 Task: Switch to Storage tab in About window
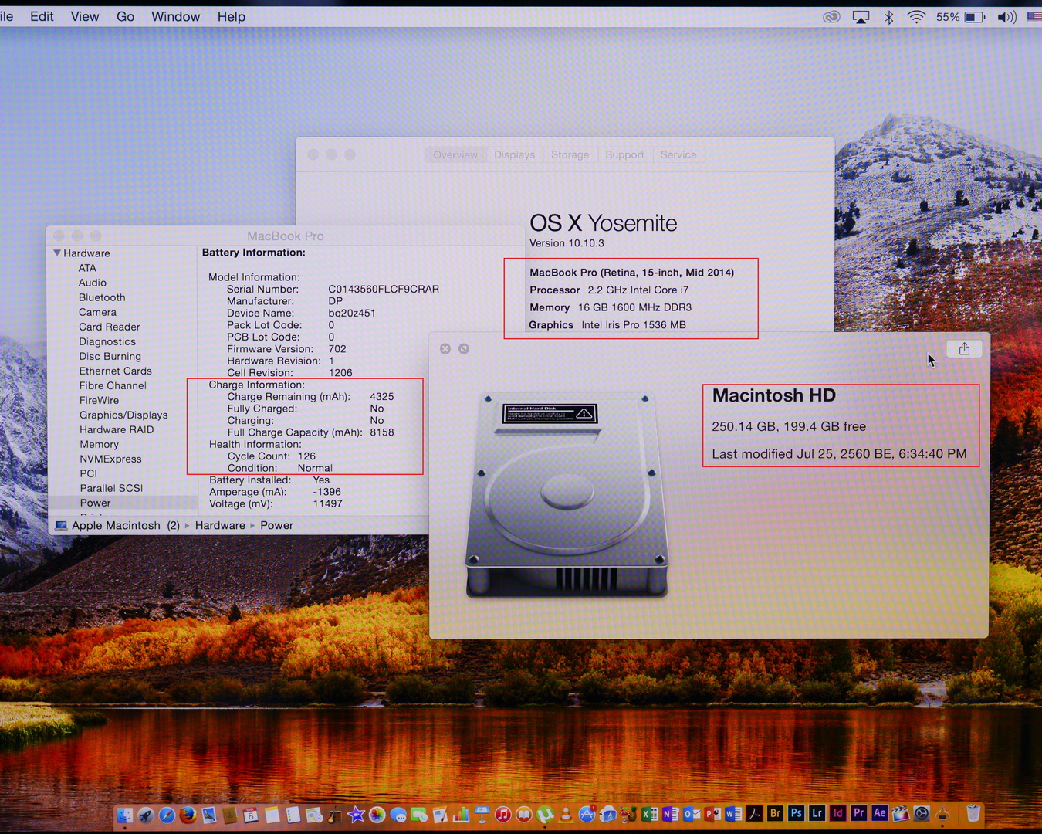pos(570,154)
